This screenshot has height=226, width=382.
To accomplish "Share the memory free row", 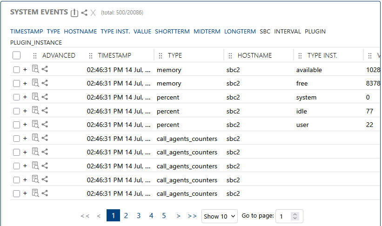I will coord(45,83).
